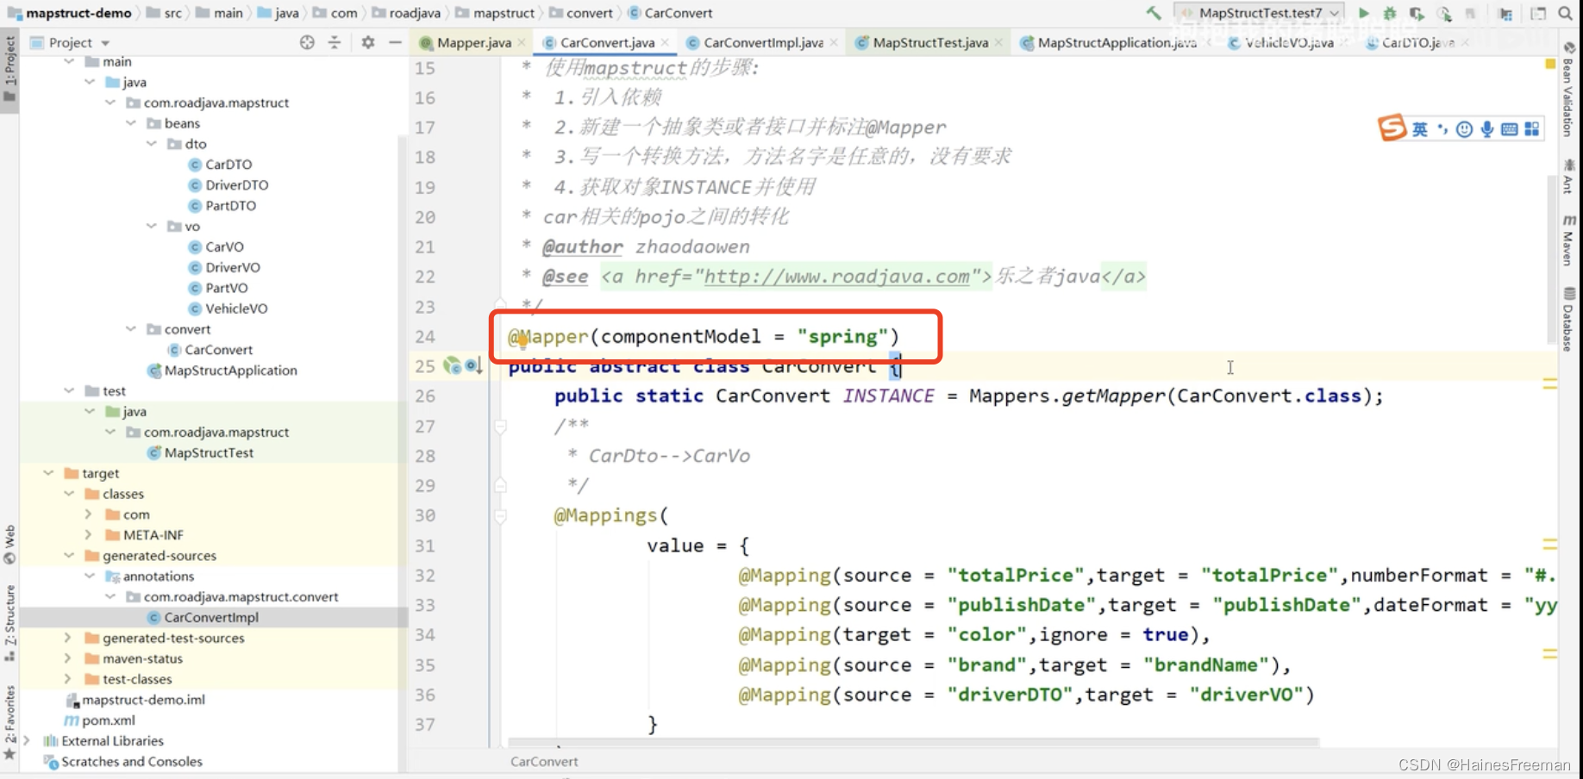Expand the com folder under classes
Image resolution: width=1583 pixels, height=779 pixels.
tap(89, 514)
